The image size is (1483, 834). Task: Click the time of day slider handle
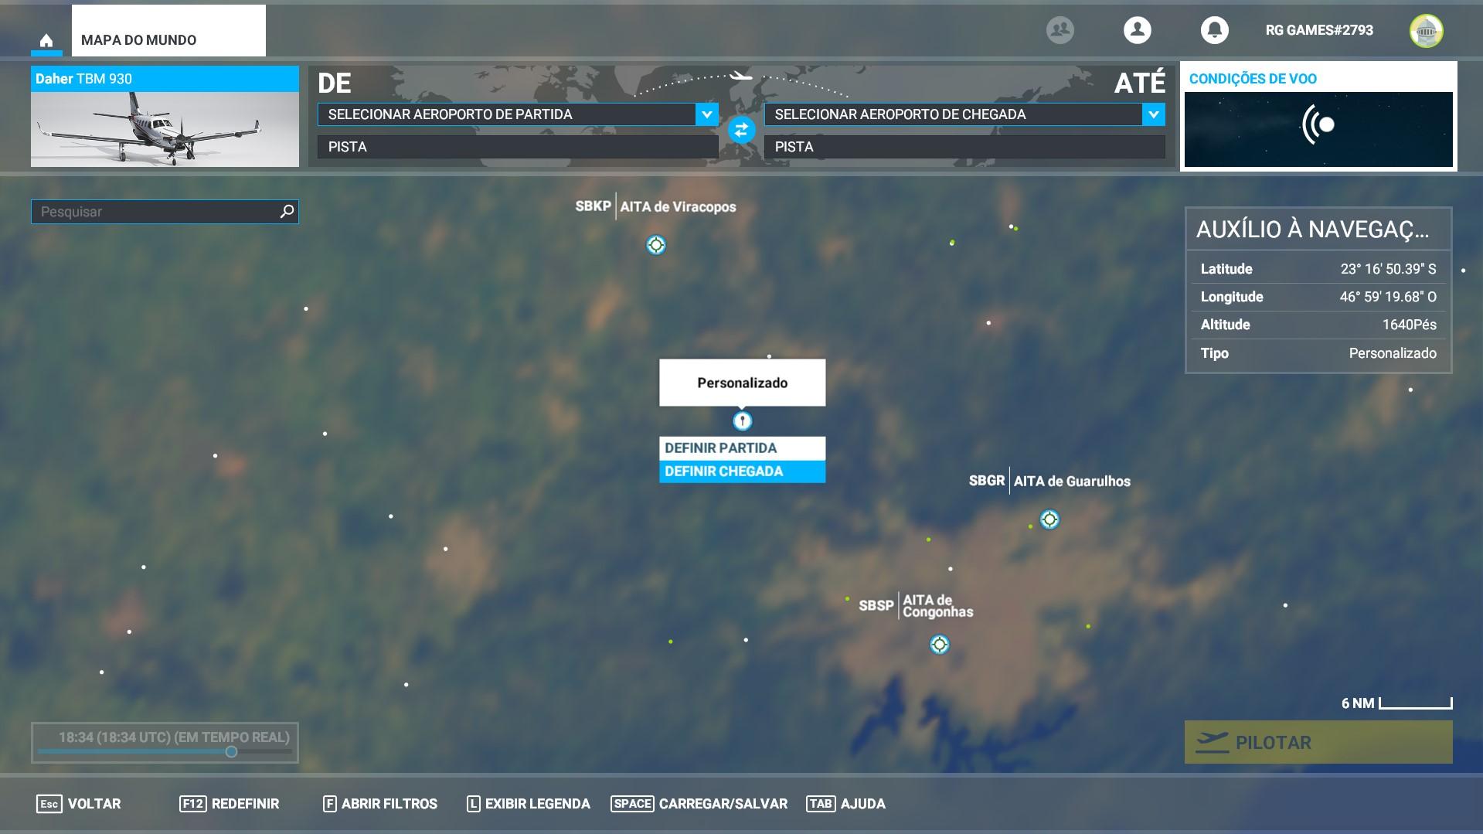231,752
